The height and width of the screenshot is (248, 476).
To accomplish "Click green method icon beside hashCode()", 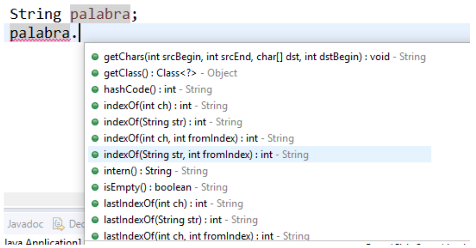I will click(x=95, y=89).
